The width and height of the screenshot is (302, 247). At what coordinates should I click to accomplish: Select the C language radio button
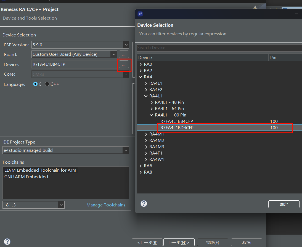(35, 84)
